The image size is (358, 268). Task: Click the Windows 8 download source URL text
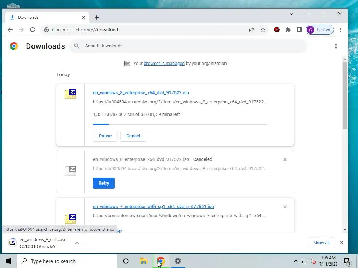coord(180,102)
